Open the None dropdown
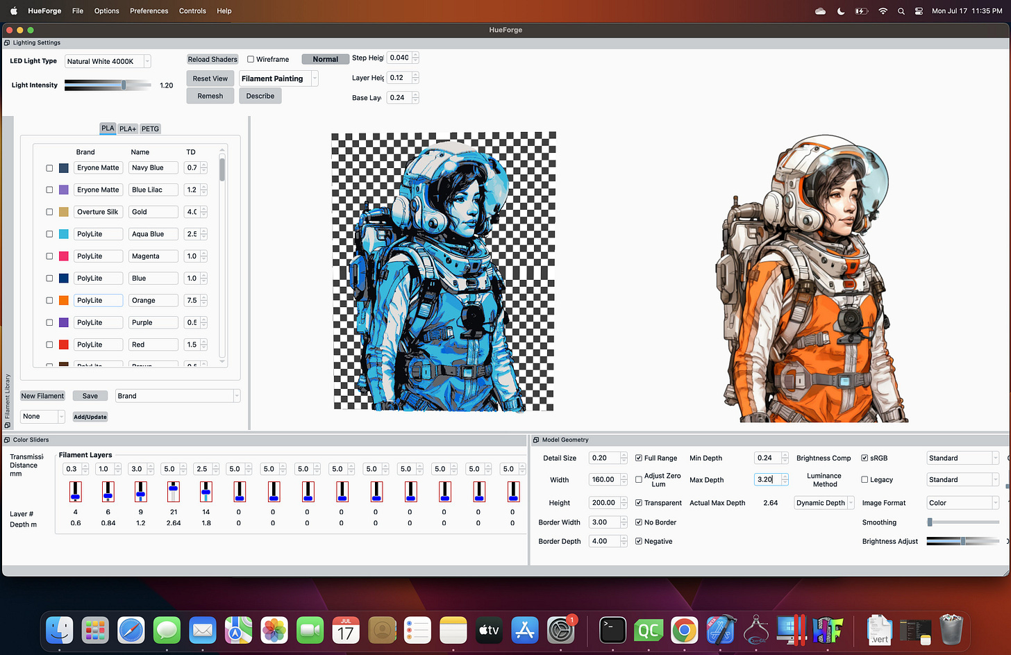 pos(42,417)
